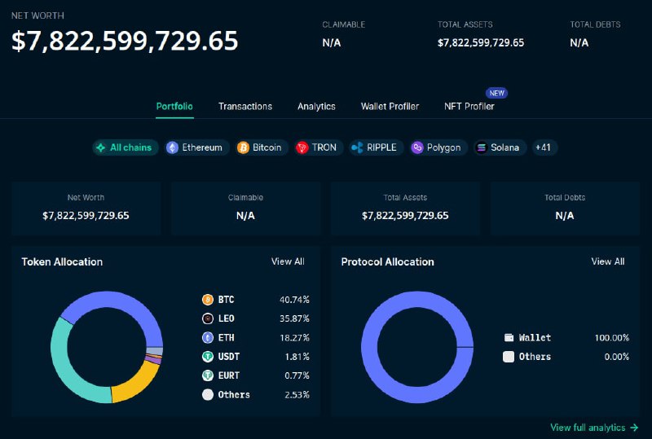Open the Wallet Profiler tab

click(x=390, y=107)
